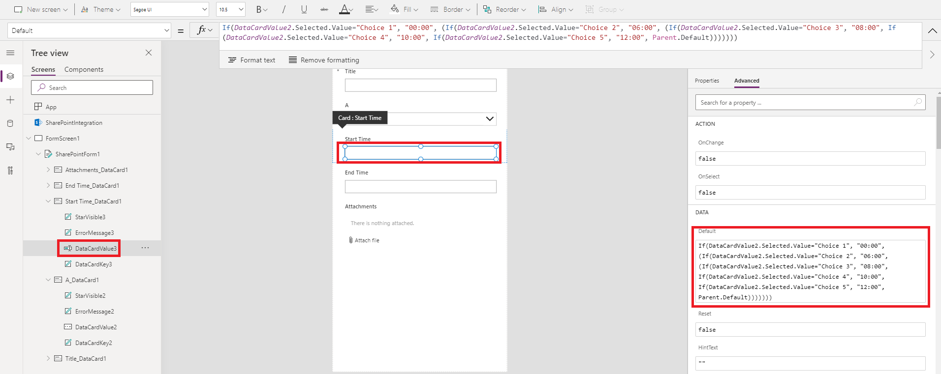
Task: Edit the Default property formula box
Action: (810, 271)
